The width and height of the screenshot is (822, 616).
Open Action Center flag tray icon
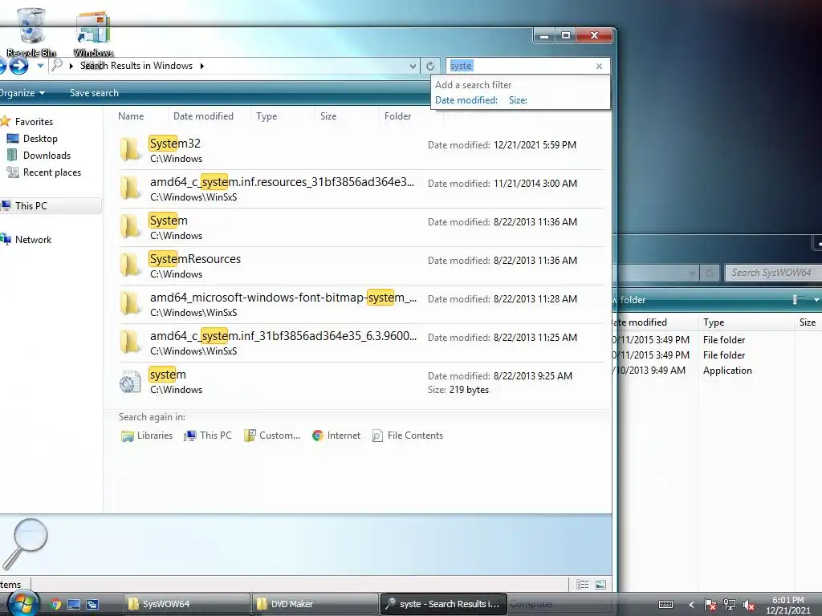pos(710,605)
